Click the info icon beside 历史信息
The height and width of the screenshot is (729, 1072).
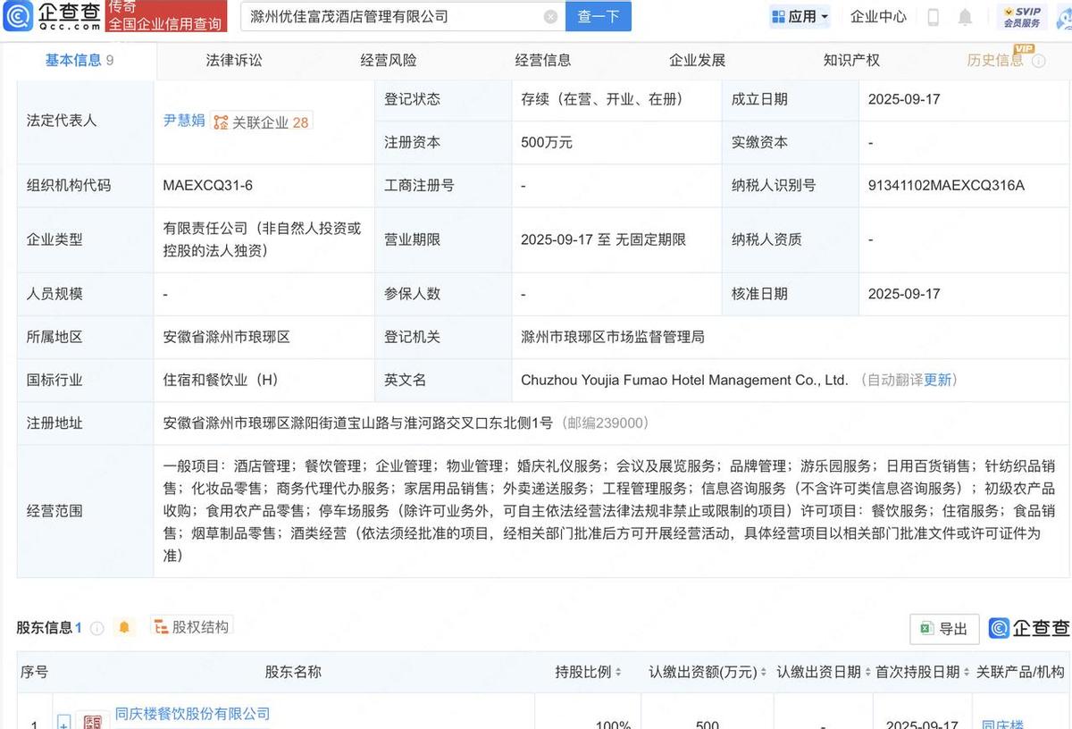1038,61
